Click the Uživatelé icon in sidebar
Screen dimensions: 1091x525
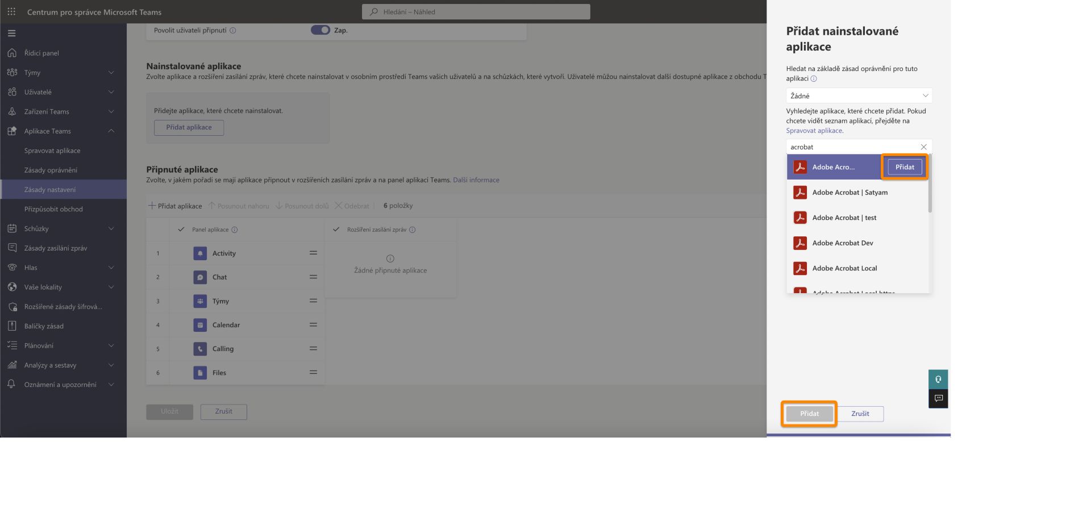[12, 91]
